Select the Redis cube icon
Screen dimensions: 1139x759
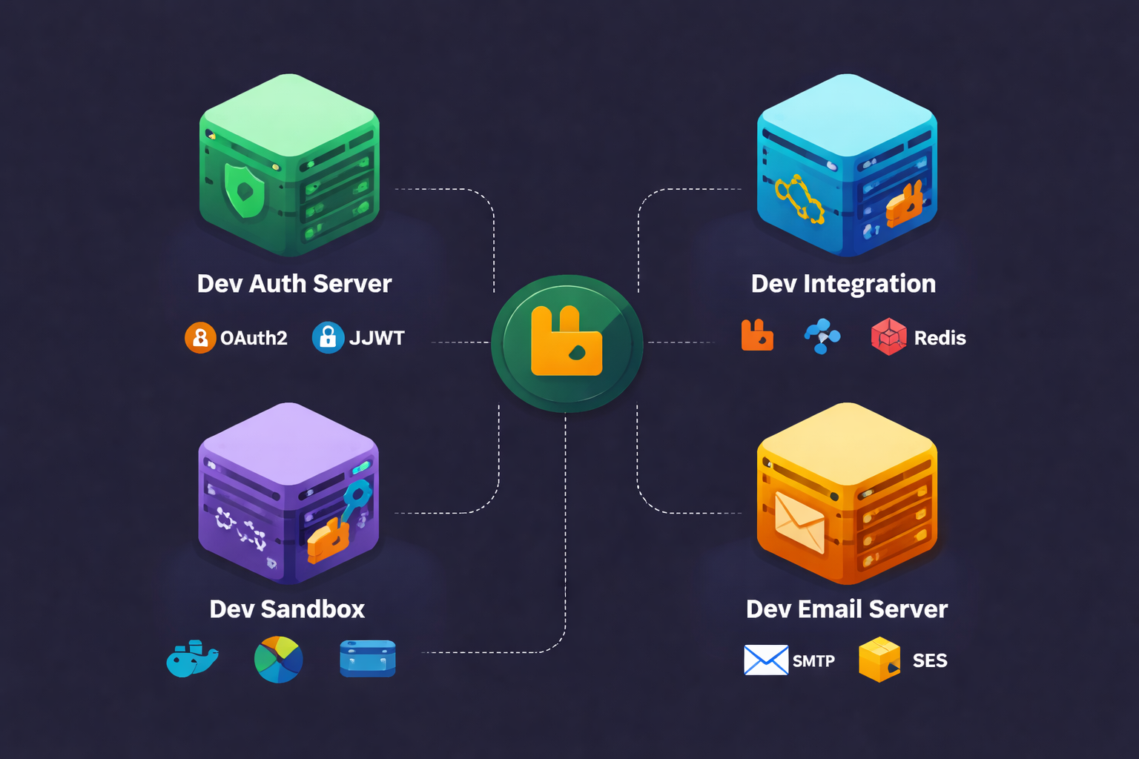tap(888, 337)
